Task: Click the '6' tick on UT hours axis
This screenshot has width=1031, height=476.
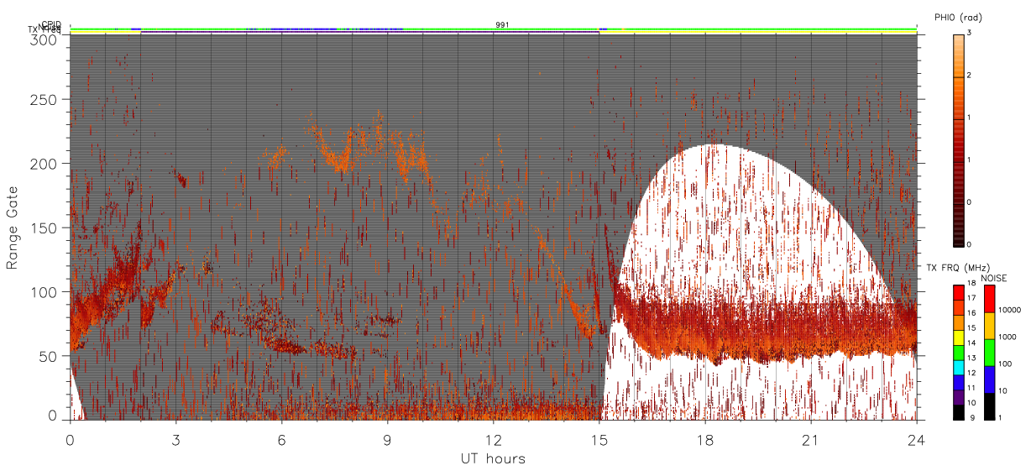Action: click(x=282, y=439)
